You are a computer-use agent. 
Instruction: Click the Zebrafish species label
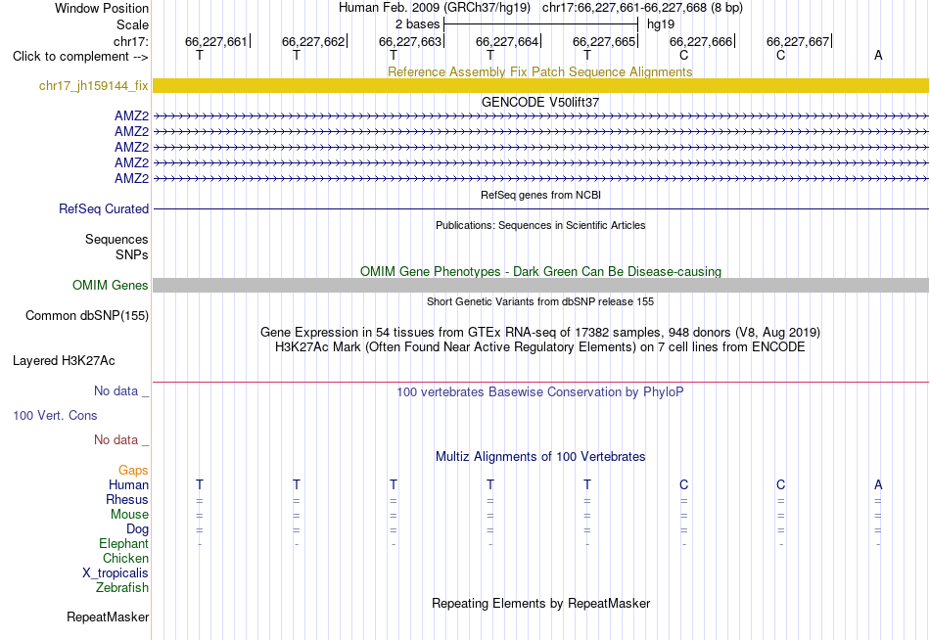coord(122,588)
